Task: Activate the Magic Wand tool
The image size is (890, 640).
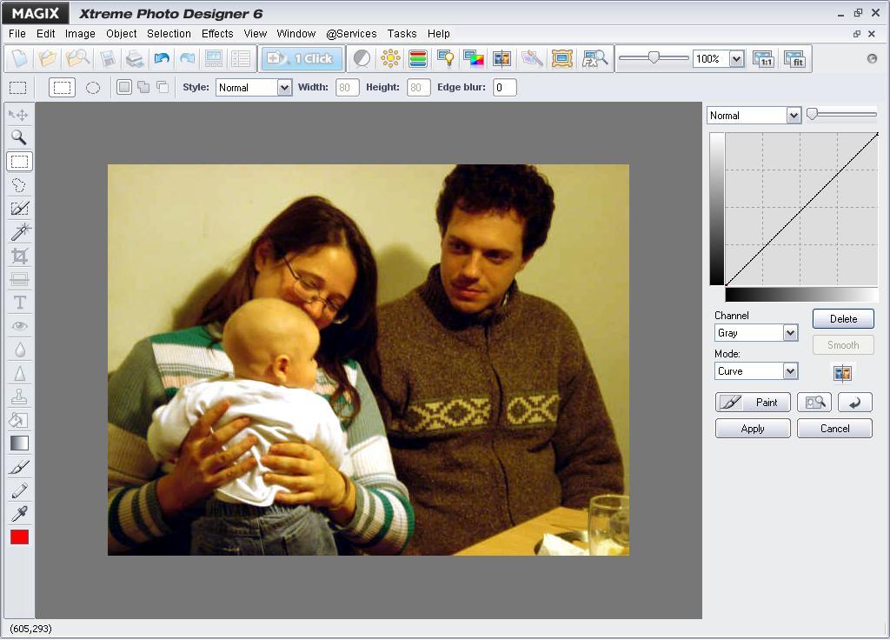Action: coord(19,230)
